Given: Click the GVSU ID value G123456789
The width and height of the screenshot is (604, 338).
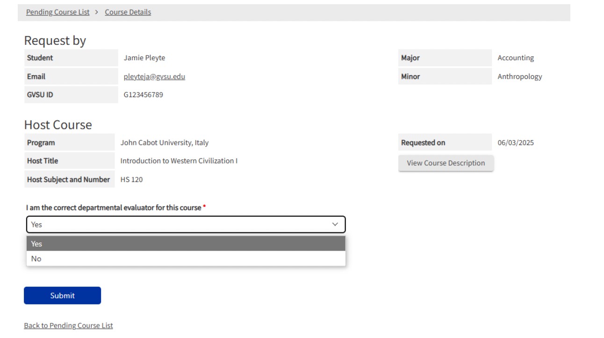Looking at the screenshot, I should [x=143, y=95].
